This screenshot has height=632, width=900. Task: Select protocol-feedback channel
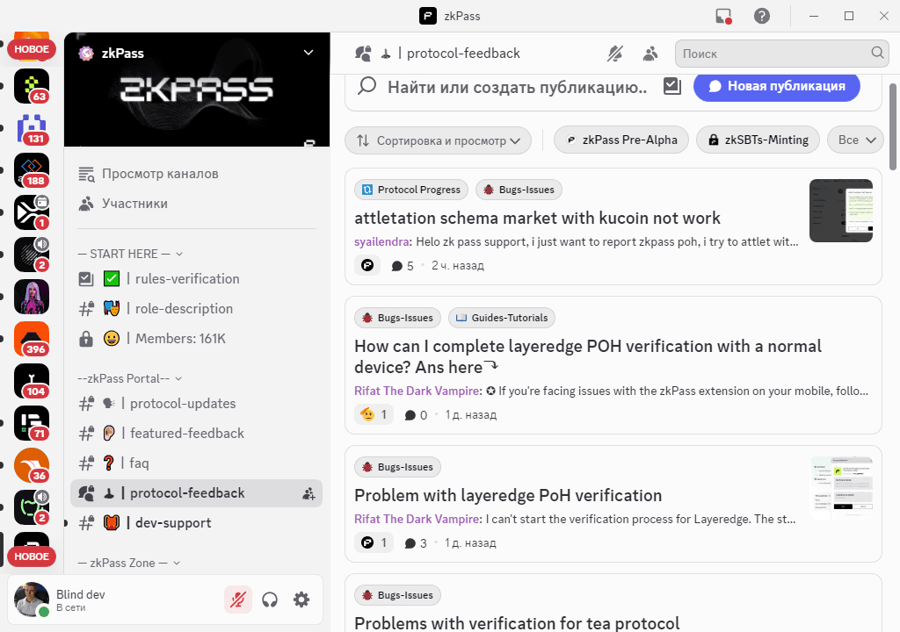pyautogui.click(x=196, y=493)
